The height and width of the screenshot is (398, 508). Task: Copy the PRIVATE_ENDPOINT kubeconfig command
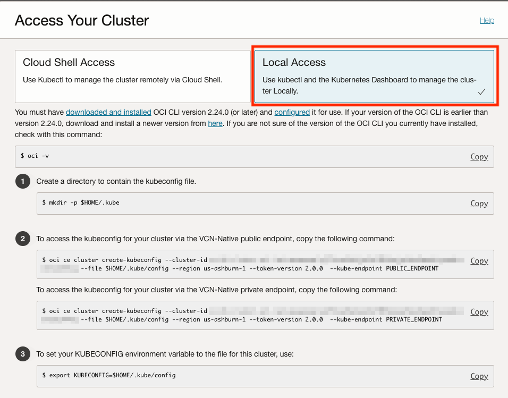(x=479, y=311)
